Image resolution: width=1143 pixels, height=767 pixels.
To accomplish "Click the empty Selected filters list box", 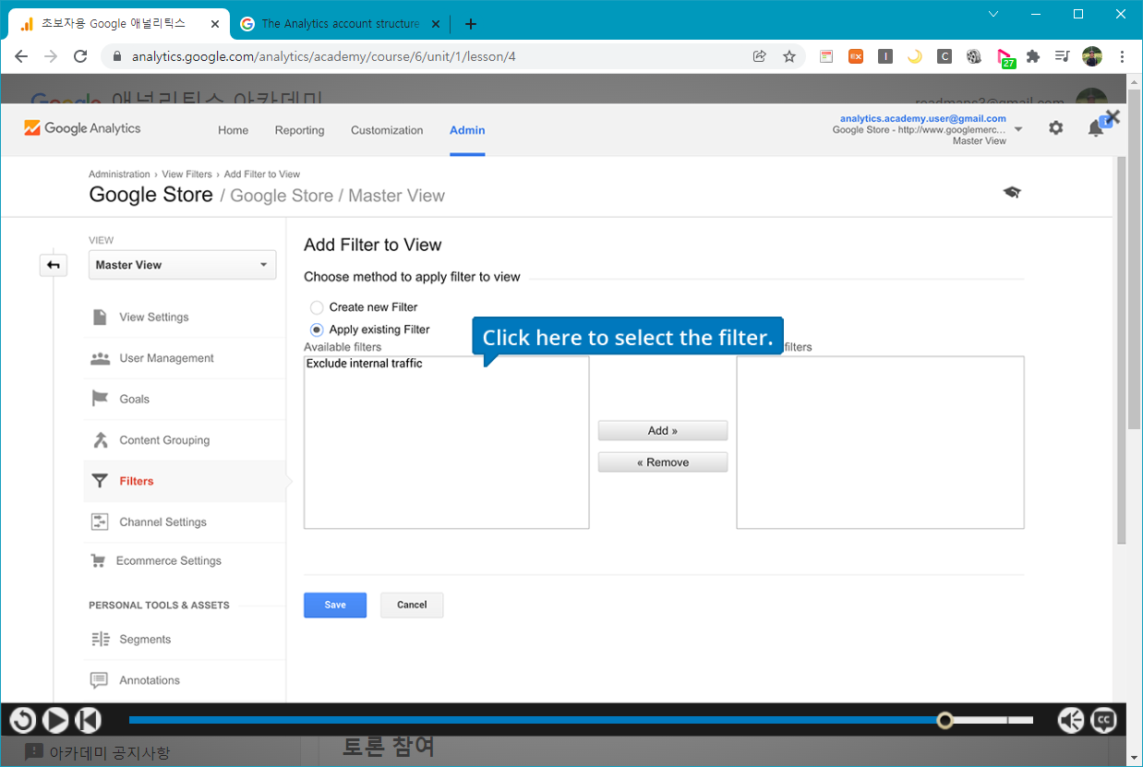I will click(880, 443).
